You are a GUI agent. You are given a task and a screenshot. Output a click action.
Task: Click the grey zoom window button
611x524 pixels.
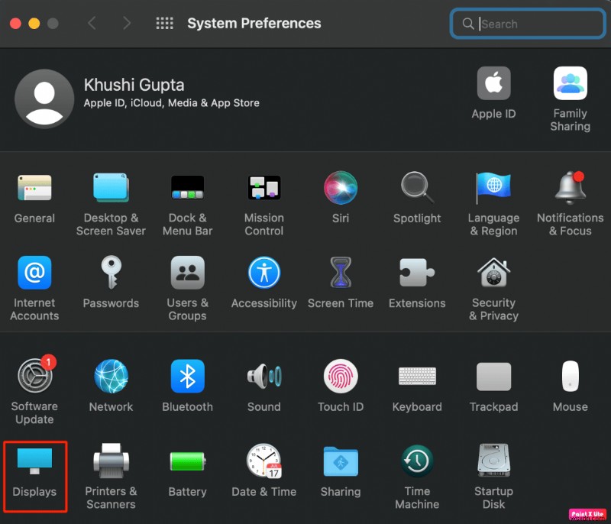(53, 24)
